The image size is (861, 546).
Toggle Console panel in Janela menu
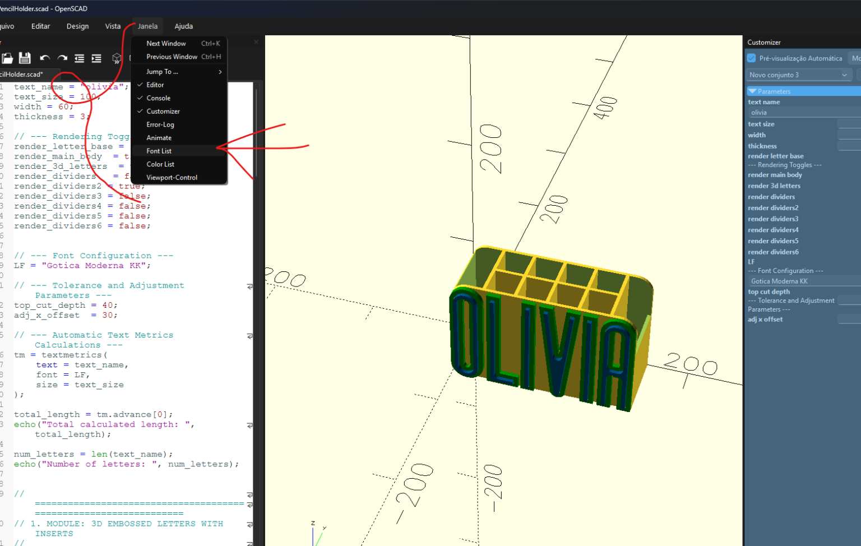[x=179, y=98]
